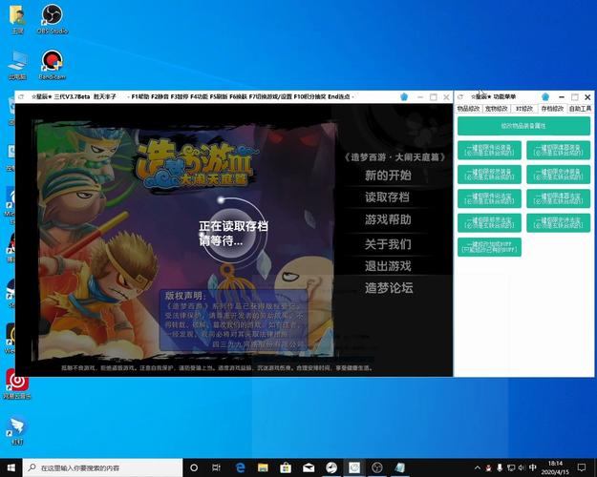Select the tab between 宠物修改 and 存档修改
This screenshot has width=597, height=477.
524,109
